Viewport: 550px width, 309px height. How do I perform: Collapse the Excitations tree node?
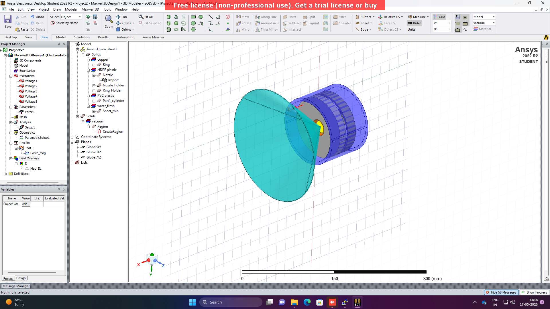click(x=11, y=76)
